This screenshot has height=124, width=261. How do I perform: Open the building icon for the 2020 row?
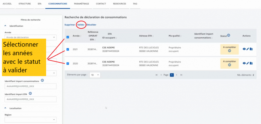click(x=251, y=63)
